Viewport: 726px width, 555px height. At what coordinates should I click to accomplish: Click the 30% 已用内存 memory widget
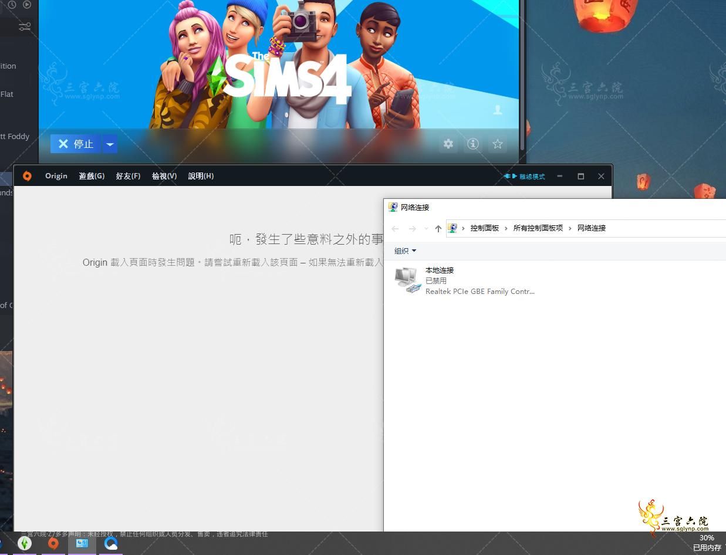[707, 543]
